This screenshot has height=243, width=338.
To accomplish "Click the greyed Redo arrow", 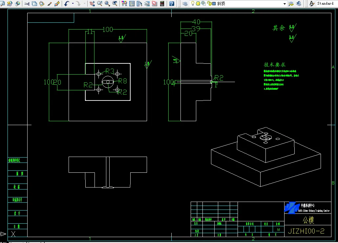I will (78, 4).
